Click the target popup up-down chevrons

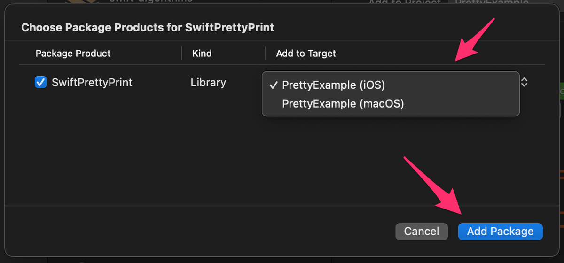pyautogui.click(x=524, y=83)
